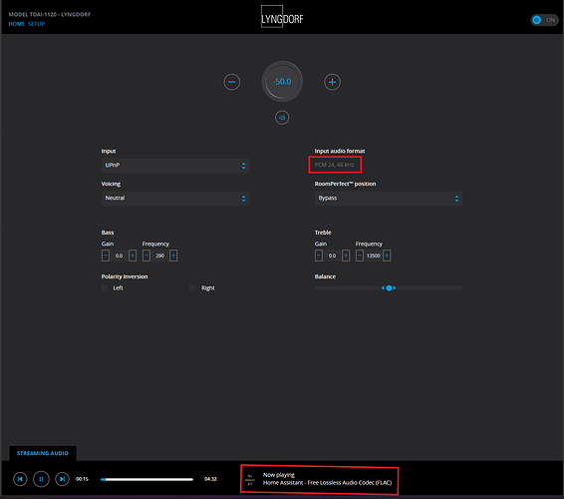
Task: Increase the Bass gain value
Action: pos(133,255)
